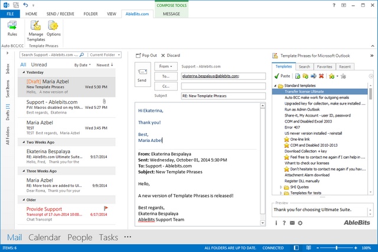Open the Favorites tab in Template Phrases
Screen dimensions: 378x252
tap(324, 67)
